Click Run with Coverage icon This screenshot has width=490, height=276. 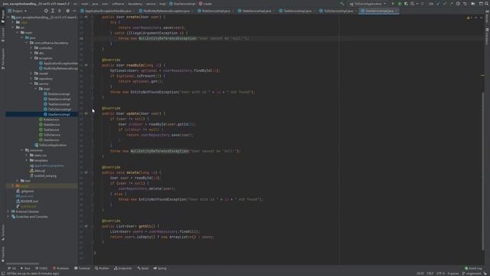406,4
